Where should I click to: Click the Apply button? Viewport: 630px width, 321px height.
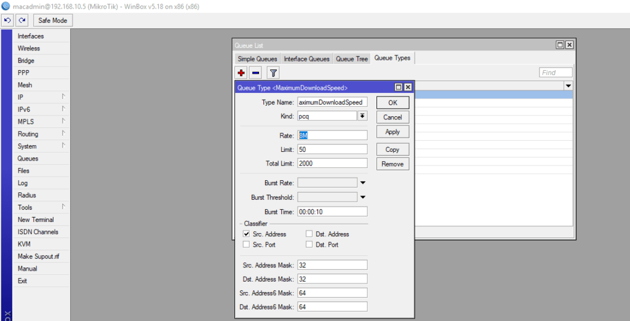point(393,132)
